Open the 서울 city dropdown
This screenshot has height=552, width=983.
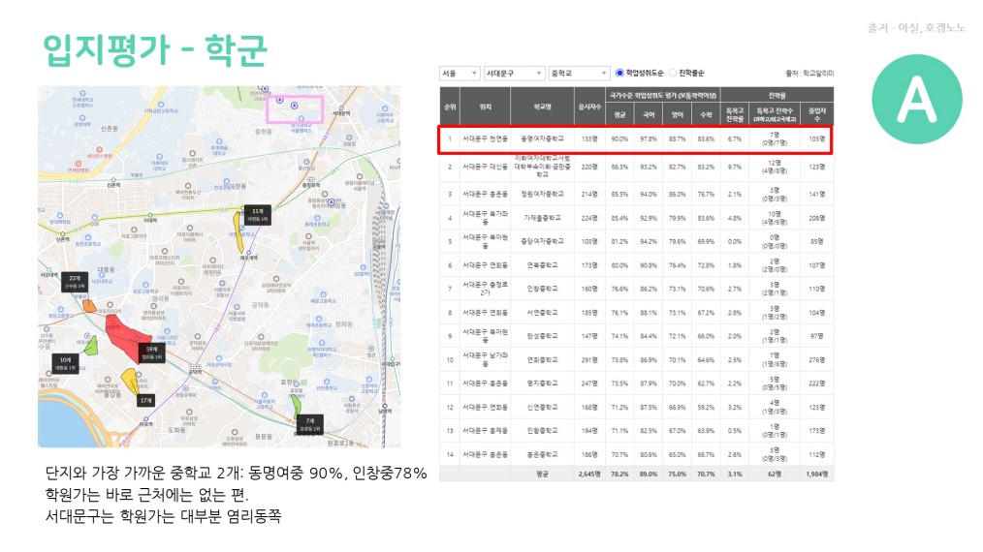tap(460, 74)
